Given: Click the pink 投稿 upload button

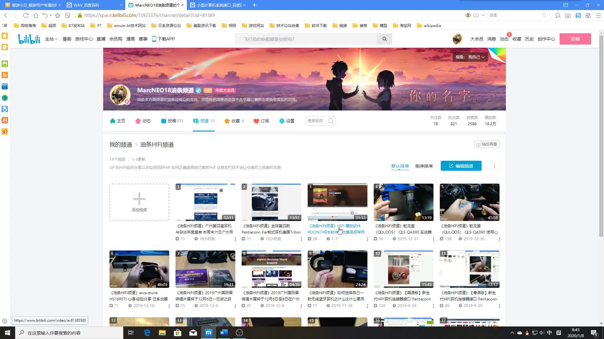Looking at the screenshot, I should coord(575,39).
